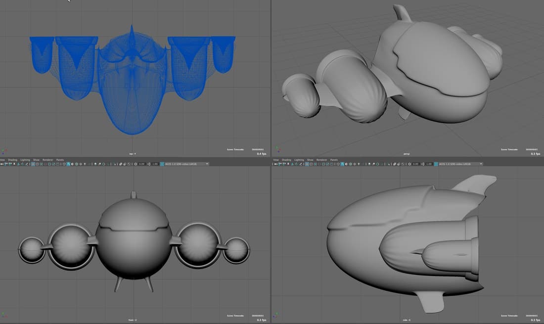544x324 pixels.
Task: Click Grease Pencil icon in front panel toolbar
Action: pos(26,164)
